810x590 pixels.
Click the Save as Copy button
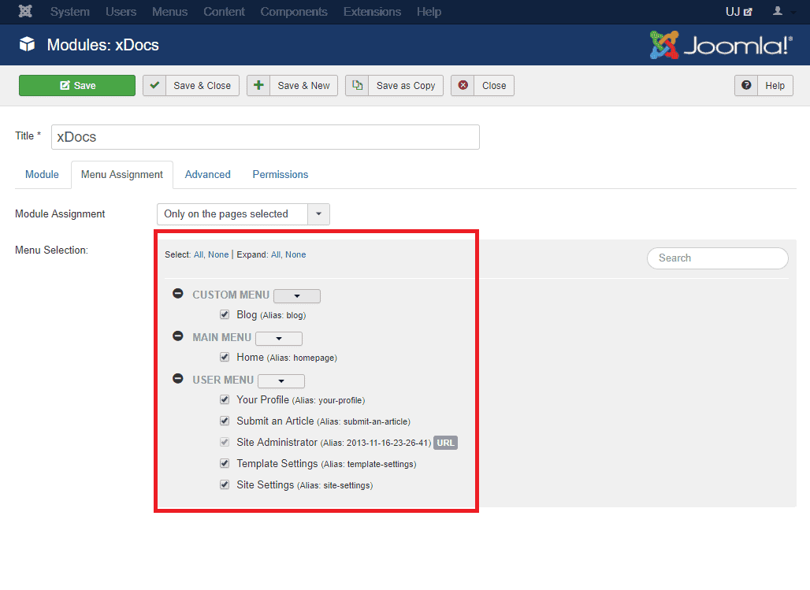tap(395, 86)
